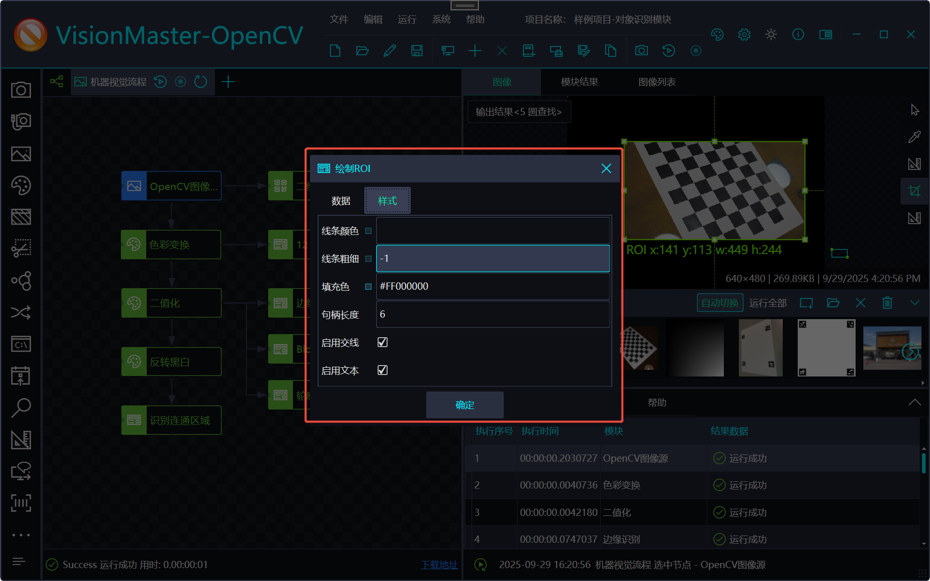Open the 下载地址 link

(440, 564)
